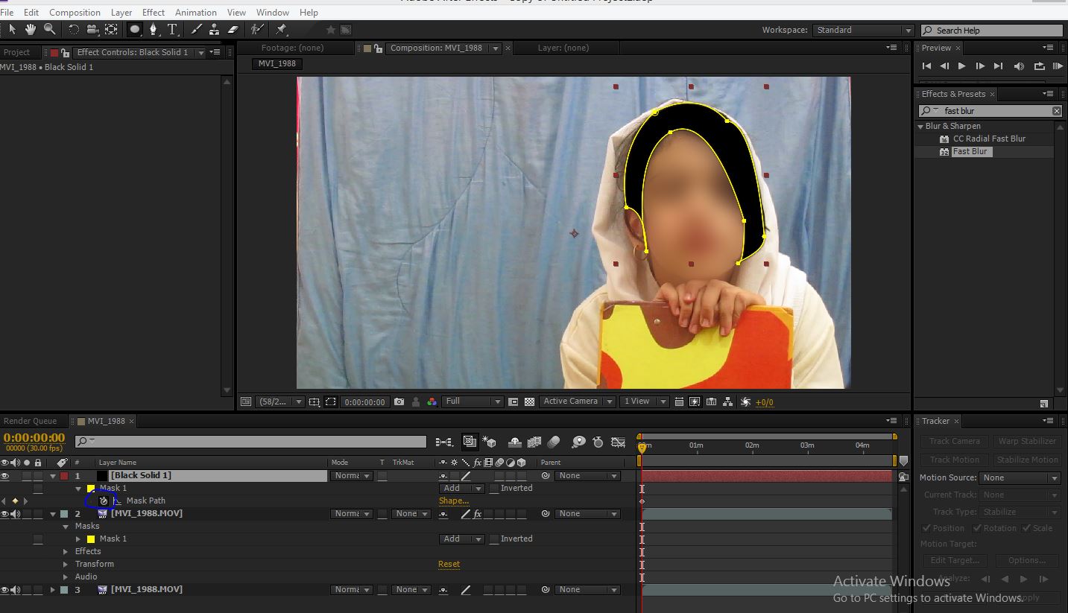The height and width of the screenshot is (613, 1068).
Task: Select the Rotation tool
Action: (74, 30)
